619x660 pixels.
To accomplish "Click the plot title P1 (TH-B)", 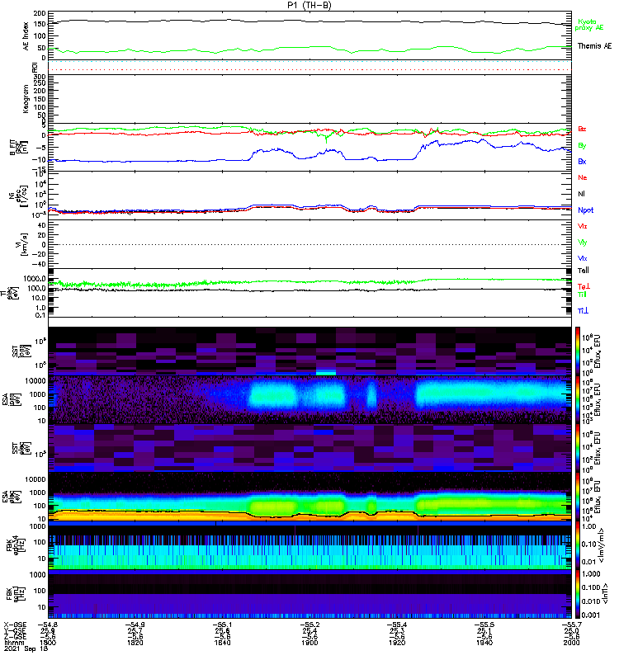I will (x=309, y=5).
